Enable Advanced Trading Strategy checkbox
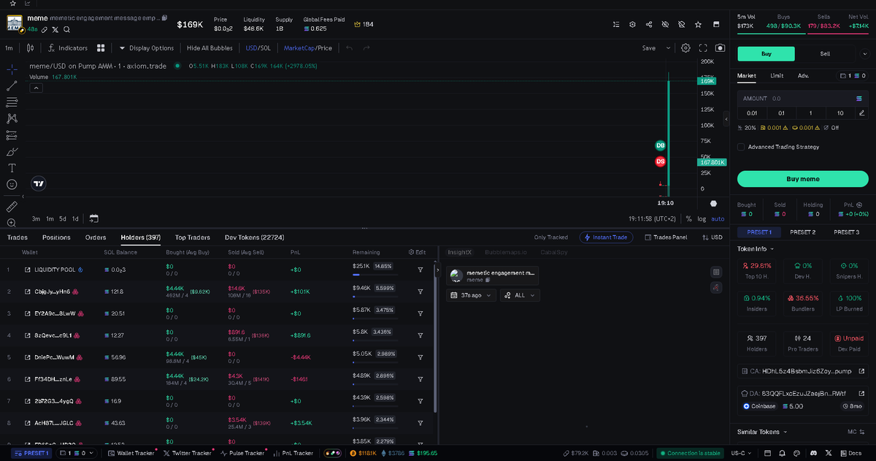Viewport: 876px width, 461px height. point(741,147)
